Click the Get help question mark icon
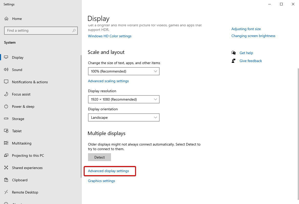This screenshot has width=299, height=204. 234,53
